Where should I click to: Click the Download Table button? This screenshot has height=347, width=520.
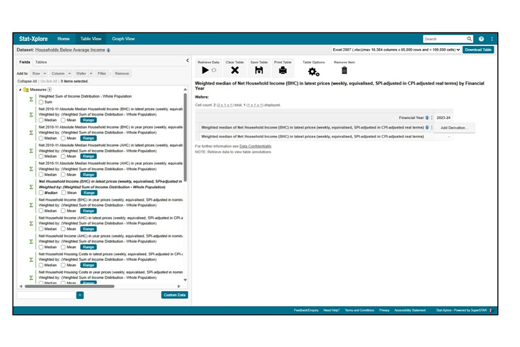(x=478, y=49)
